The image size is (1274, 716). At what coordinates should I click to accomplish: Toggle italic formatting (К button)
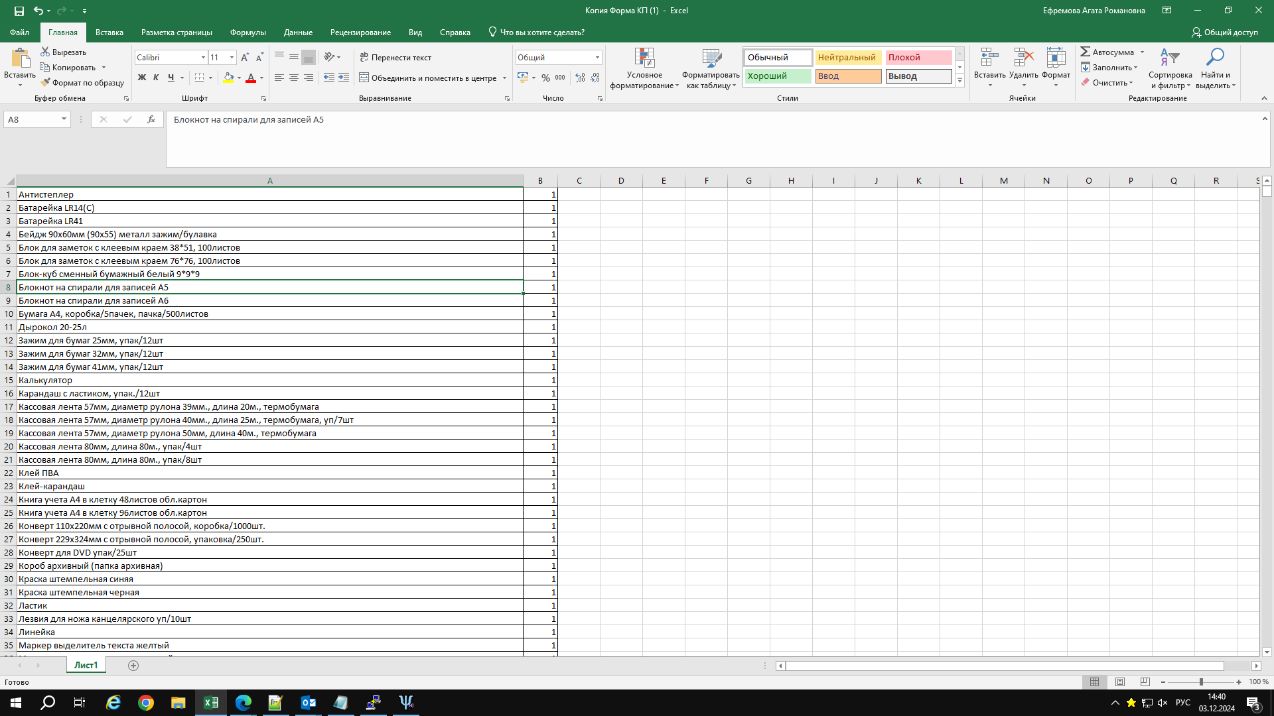click(156, 78)
